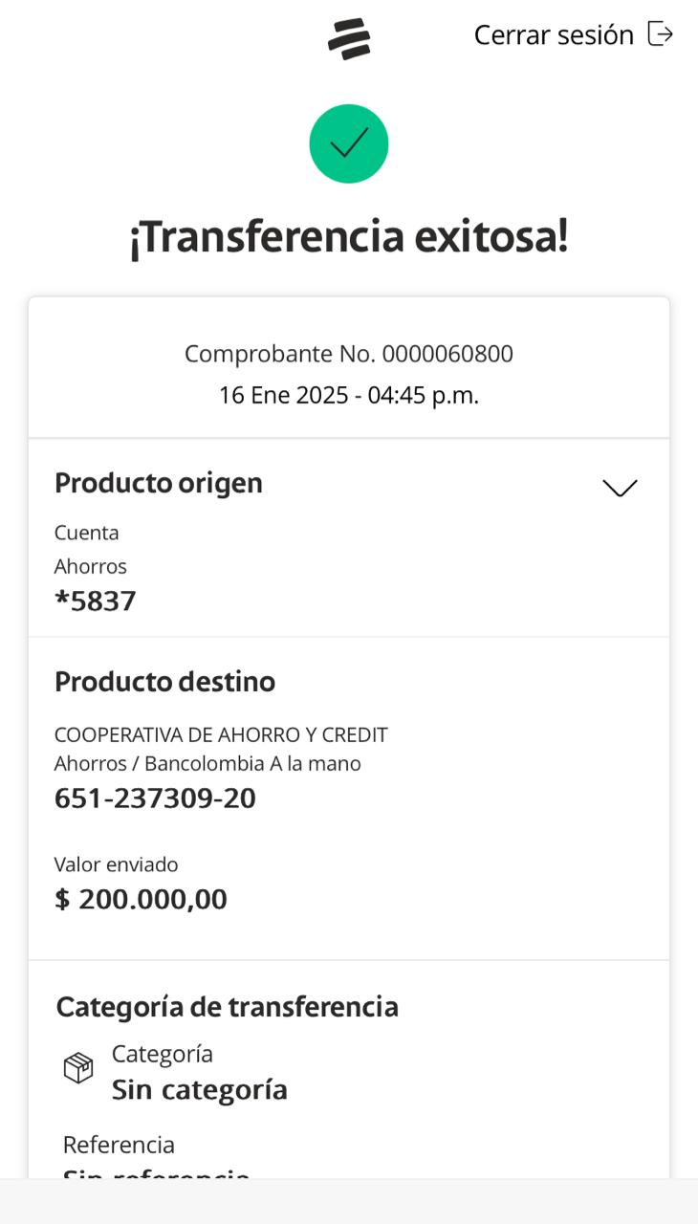
Task: Tap COOPERATIVA DE AHORRO Y CREDIT name
Action: coord(221,734)
